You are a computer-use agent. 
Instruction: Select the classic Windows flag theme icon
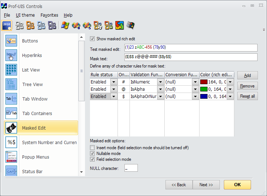pyautogui.click(x=131, y=25)
